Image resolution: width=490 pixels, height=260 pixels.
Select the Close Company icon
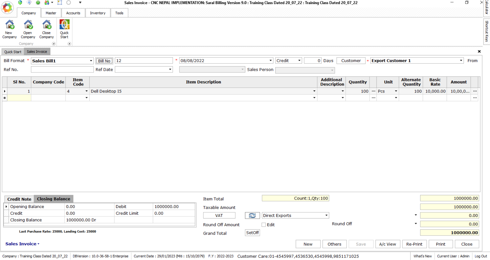(x=46, y=29)
